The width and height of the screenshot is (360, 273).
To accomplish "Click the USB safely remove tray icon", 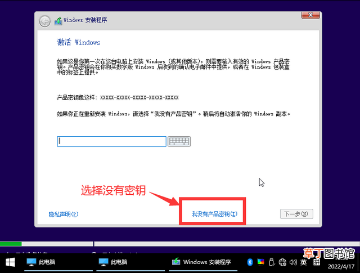I will click(272, 262).
